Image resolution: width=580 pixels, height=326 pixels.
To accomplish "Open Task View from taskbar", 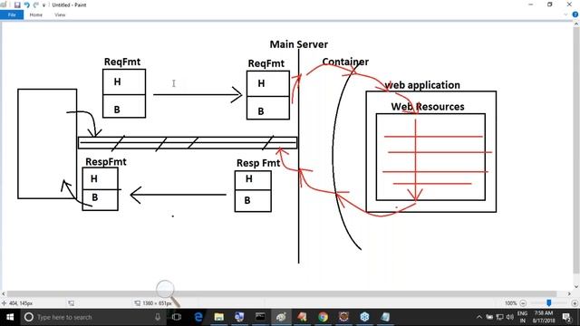I will tap(177, 317).
